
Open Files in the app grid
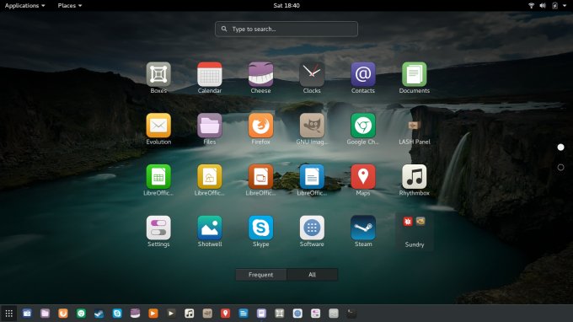pos(210,126)
